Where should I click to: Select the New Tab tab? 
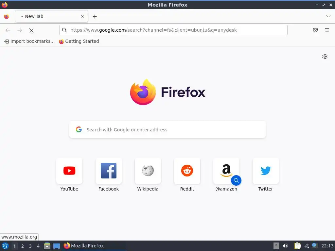[x=51, y=16]
